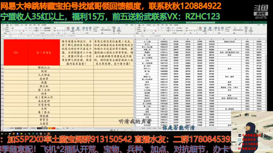Open Conditional Formatting in right Excel window
The height and width of the screenshot is (153, 273).
200,29
